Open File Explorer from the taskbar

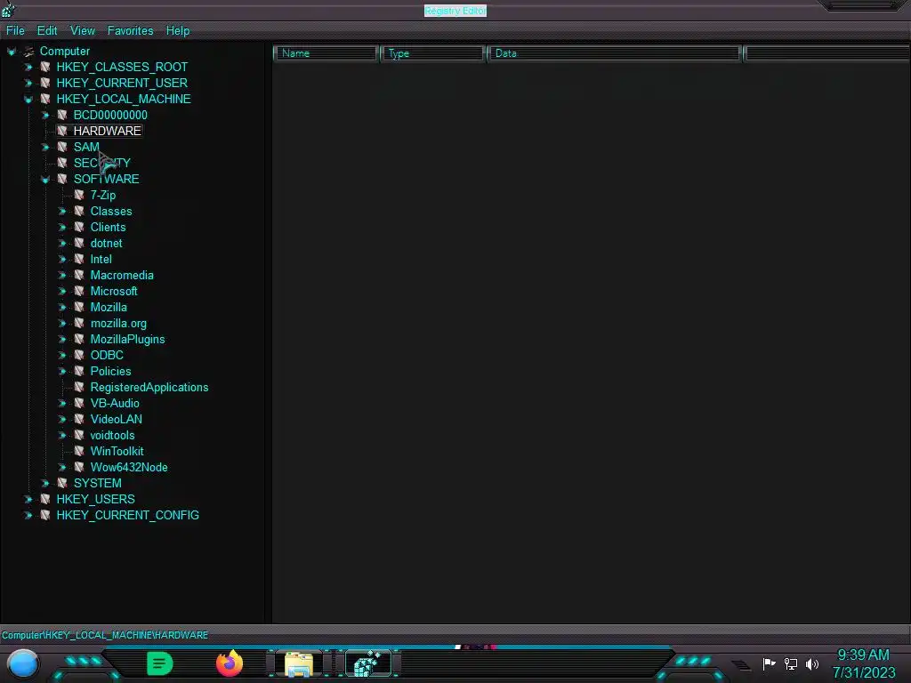tap(299, 664)
